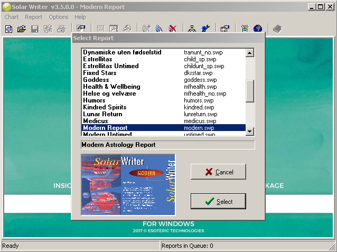This screenshot has width=337, height=252.
Task: Select the Dynamiske uten fødselstid report
Action: (164, 52)
